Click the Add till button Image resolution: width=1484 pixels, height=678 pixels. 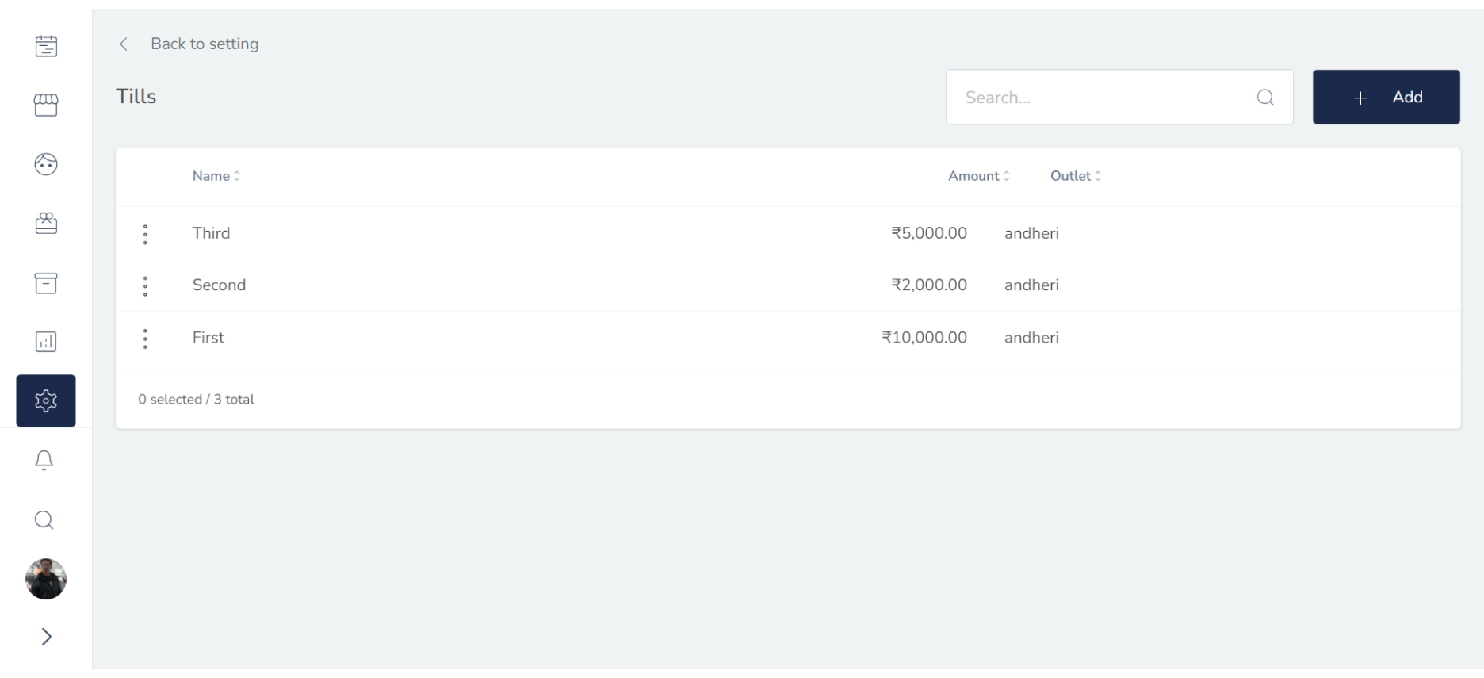point(1386,97)
